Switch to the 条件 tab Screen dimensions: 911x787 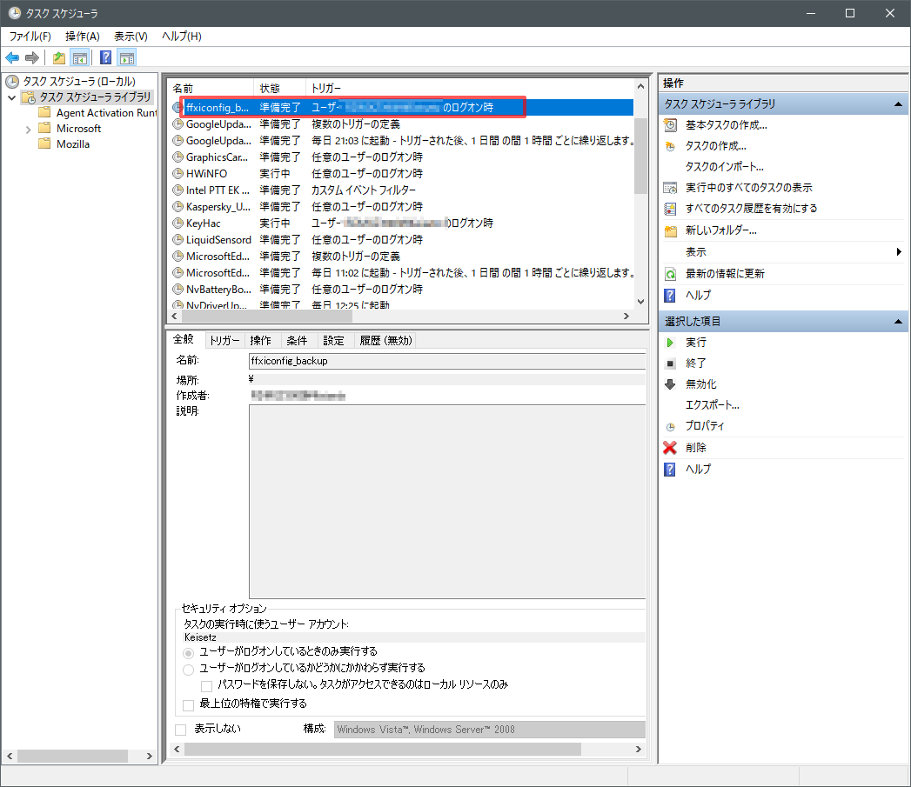297,340
